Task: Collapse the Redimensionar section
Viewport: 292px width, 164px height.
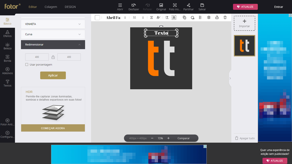Action: (53, 44)
